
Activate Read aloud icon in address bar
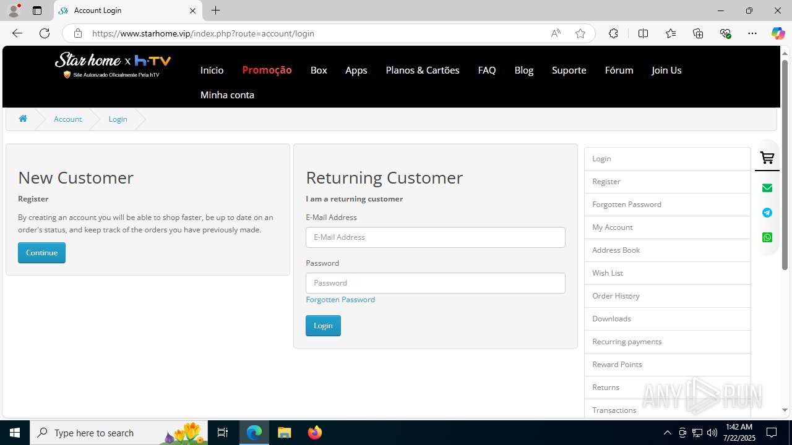(556, 33)
